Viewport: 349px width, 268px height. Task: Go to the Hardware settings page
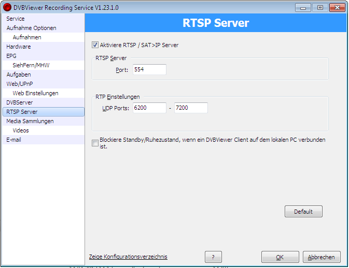point(19,47)
